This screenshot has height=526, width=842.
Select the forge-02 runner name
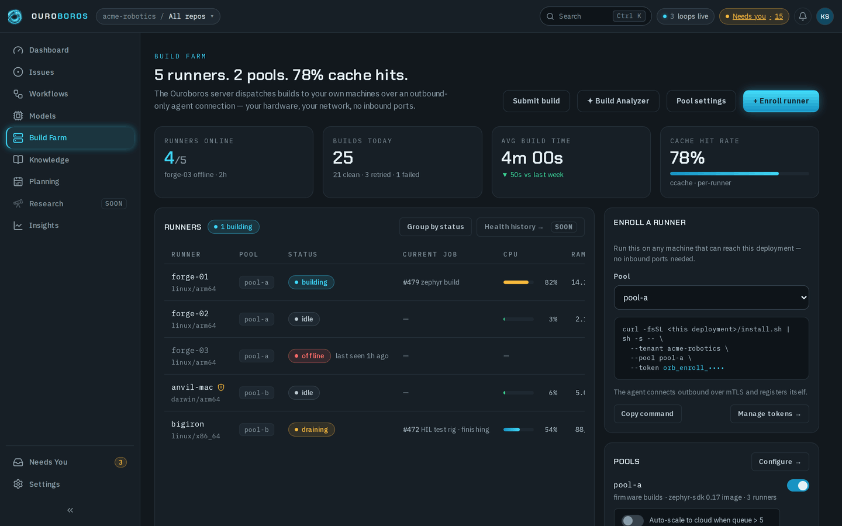pyautogui.click(x=190, y=314)
